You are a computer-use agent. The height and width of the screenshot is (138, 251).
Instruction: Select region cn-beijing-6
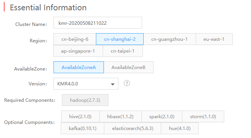[x=75, y=39]
